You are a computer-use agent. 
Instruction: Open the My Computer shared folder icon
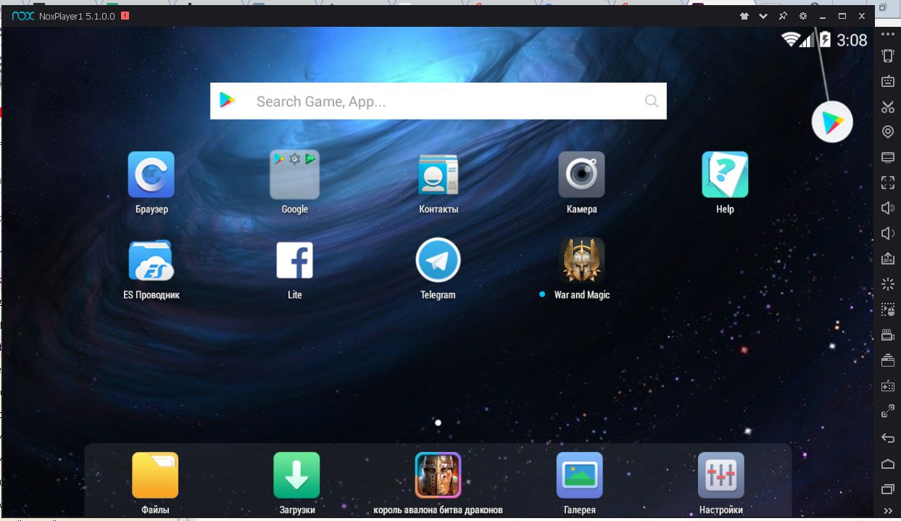[887, 157]
